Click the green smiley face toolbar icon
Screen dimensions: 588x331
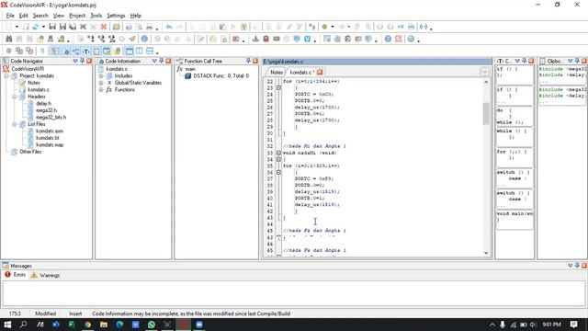pos(411,39)
